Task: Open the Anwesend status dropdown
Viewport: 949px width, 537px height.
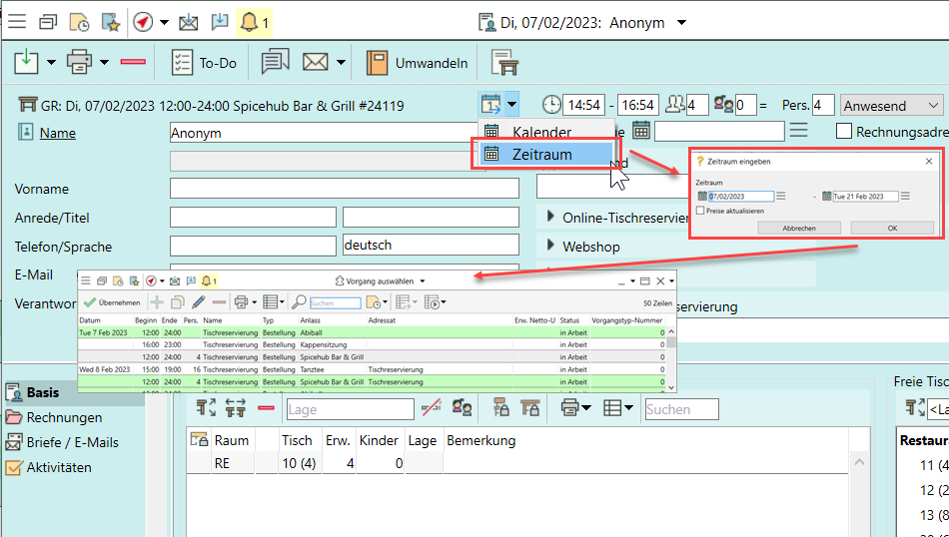Action: coord(892,105)
